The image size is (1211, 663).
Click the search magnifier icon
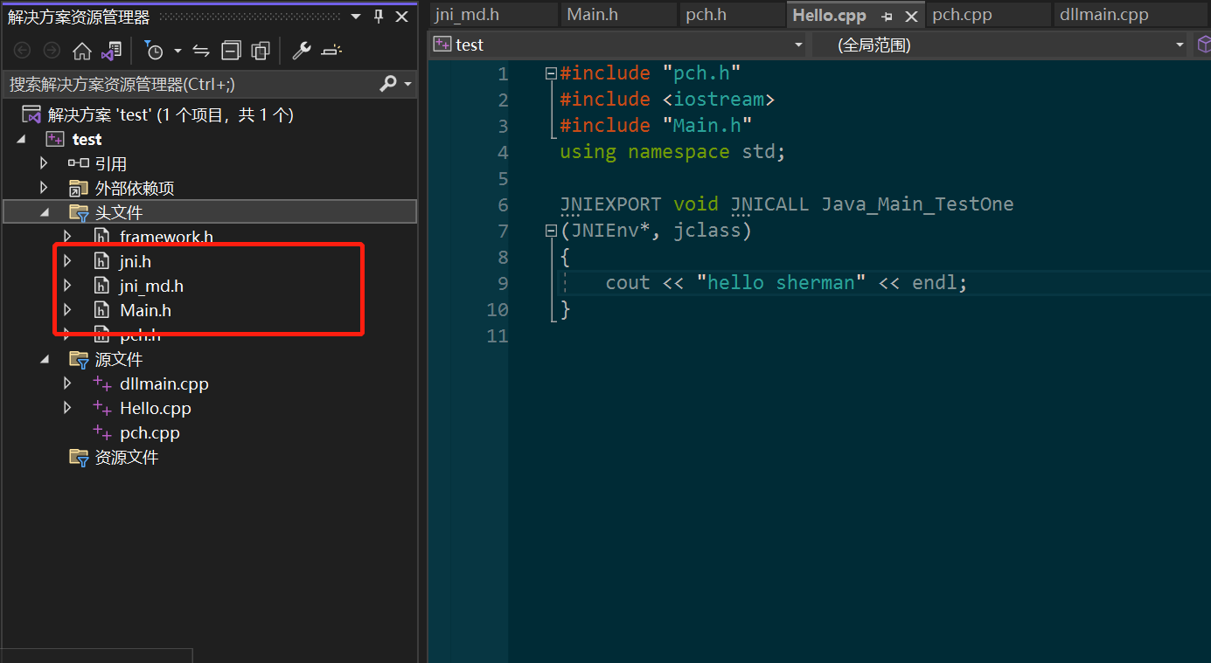click(388, 84)
